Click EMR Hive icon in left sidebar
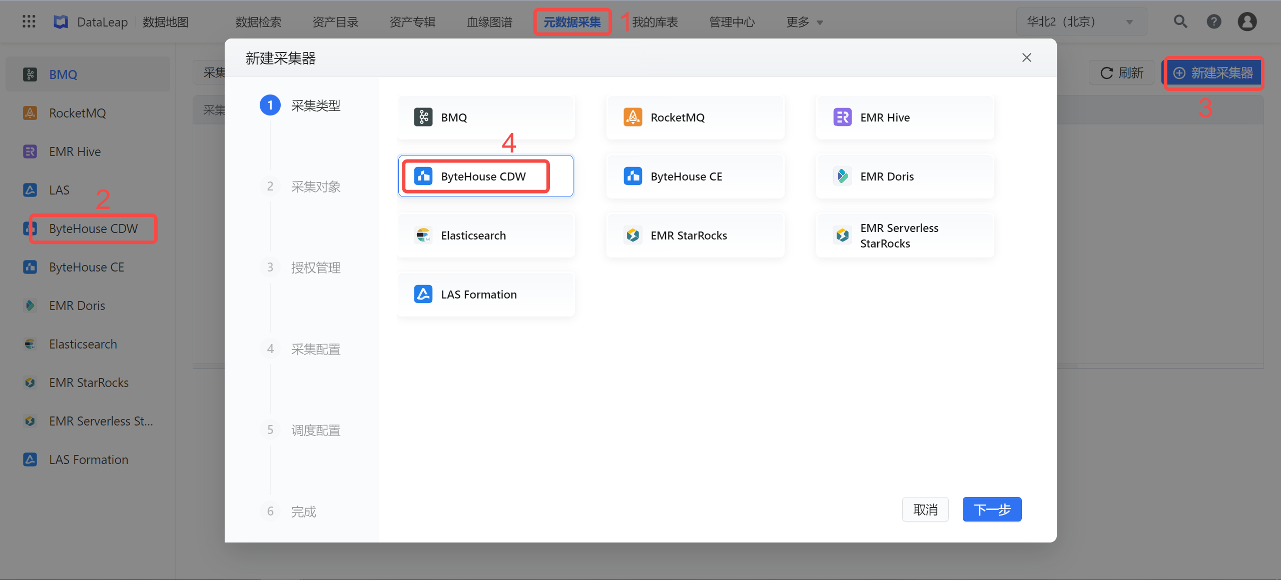The width and height of the screenshot is (1281, 580). click(30, 151)
